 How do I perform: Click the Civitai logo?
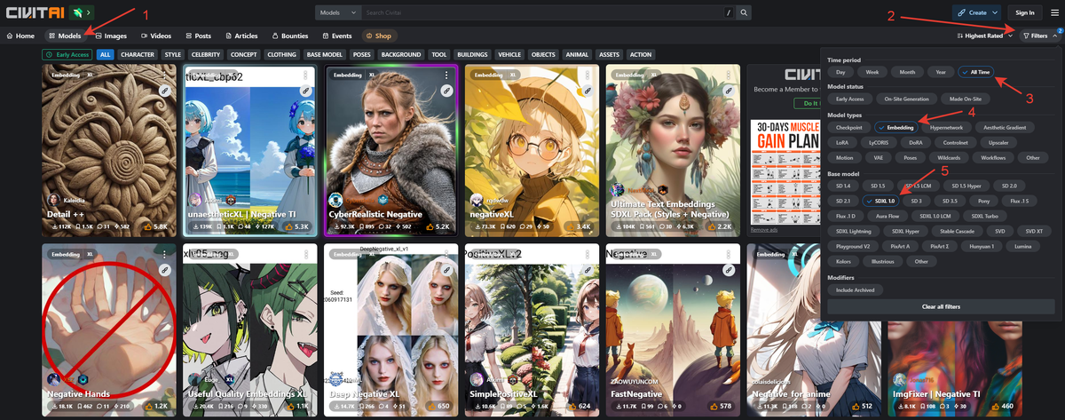(x=35, y=12)
